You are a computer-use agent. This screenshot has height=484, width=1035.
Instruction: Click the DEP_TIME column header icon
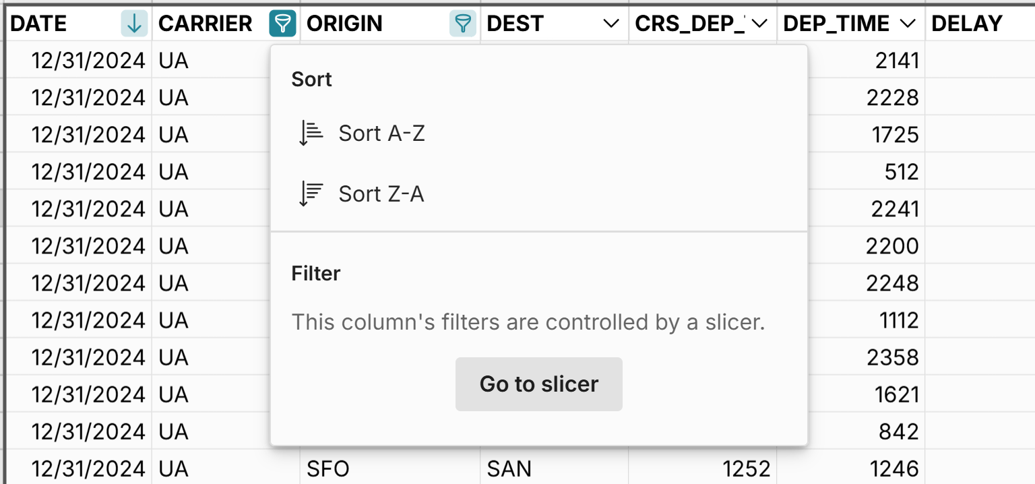(x=906, y=24)
